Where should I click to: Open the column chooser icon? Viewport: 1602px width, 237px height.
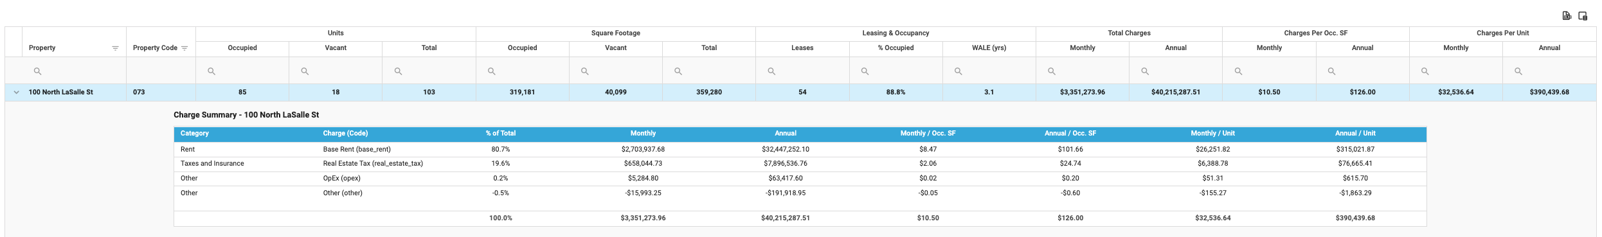click(x=1583, y=15)
